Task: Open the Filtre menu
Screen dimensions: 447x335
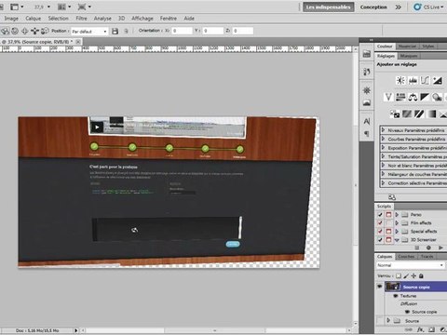Action: [81, 19]
